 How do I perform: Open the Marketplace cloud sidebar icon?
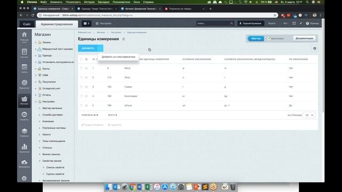coord(24,164)
